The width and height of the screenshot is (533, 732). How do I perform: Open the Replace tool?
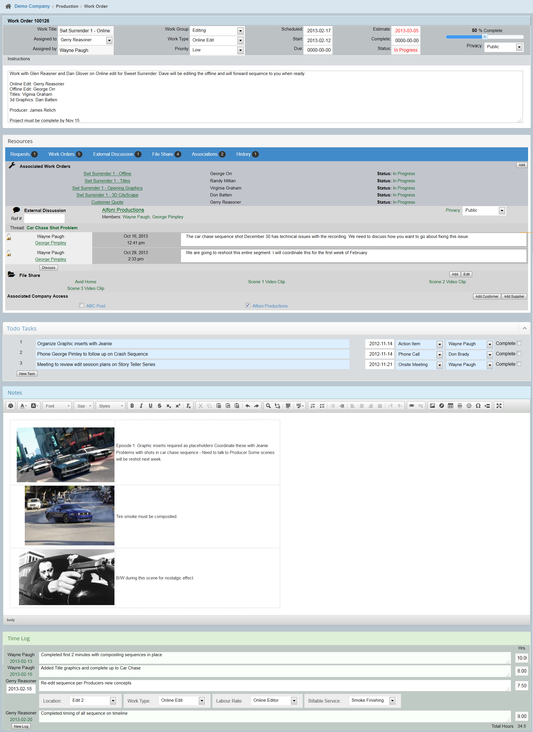click(278, 406)
